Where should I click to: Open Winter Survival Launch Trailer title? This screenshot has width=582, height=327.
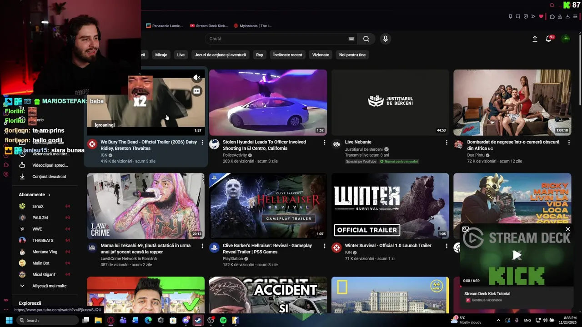pos(388,246)
